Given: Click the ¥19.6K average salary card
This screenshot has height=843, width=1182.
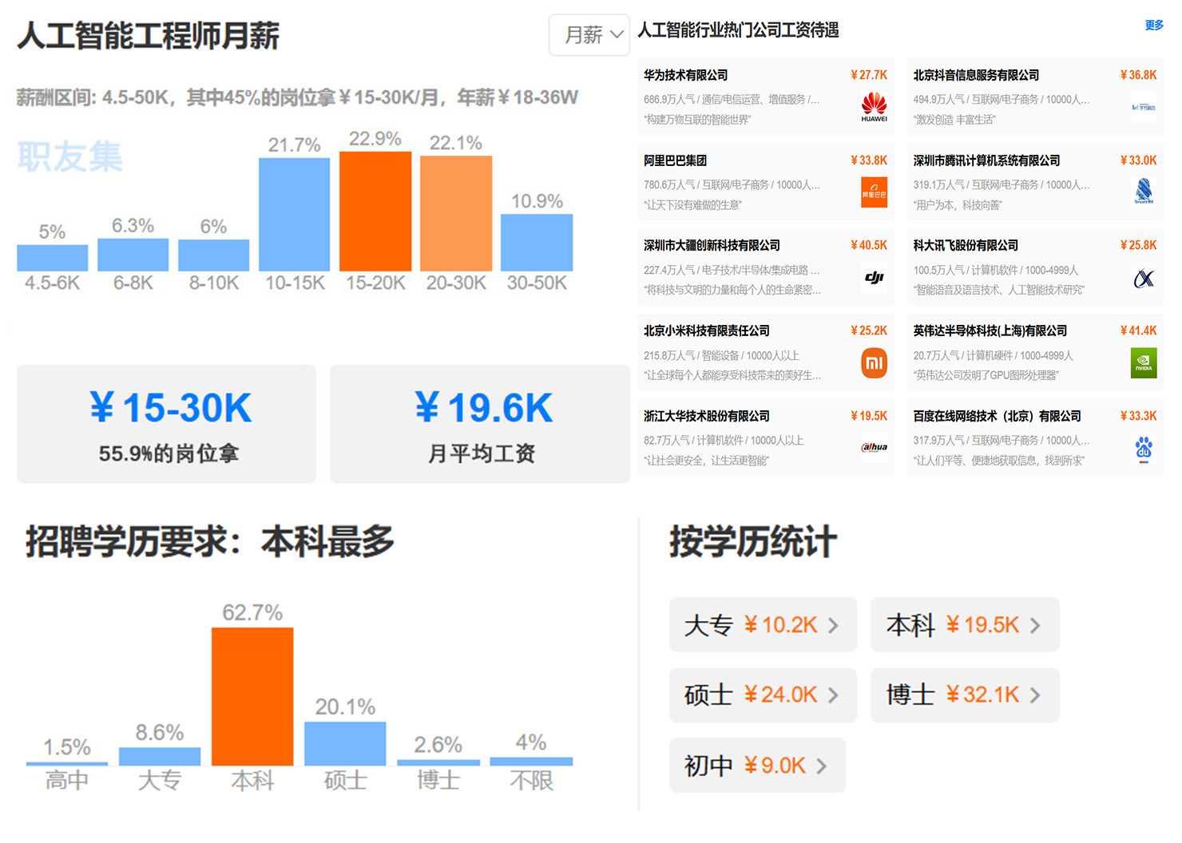Looking at the screenshot, I should [480, 424].
